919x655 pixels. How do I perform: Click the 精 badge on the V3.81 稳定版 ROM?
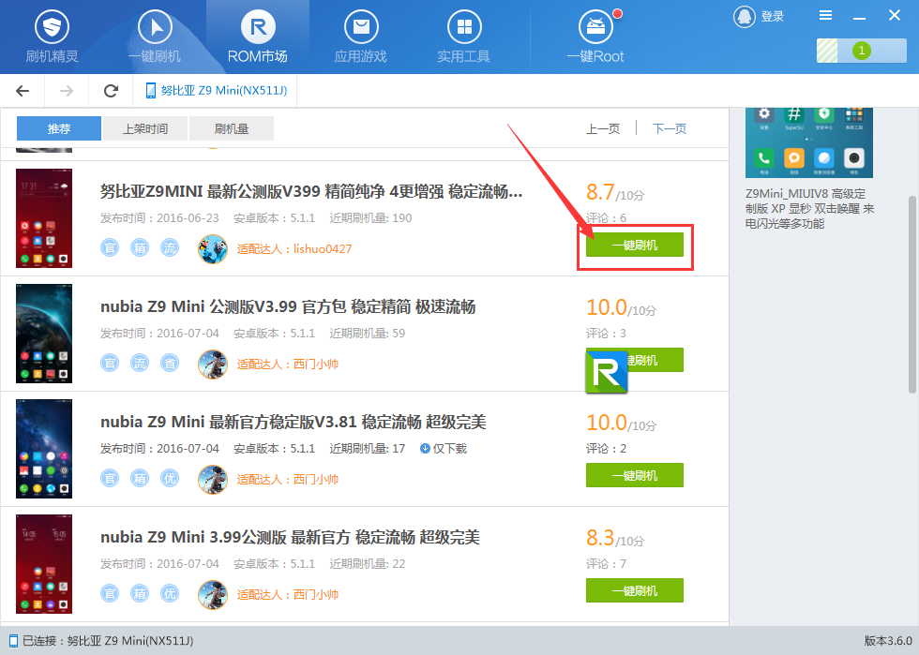tap(140, 479)
